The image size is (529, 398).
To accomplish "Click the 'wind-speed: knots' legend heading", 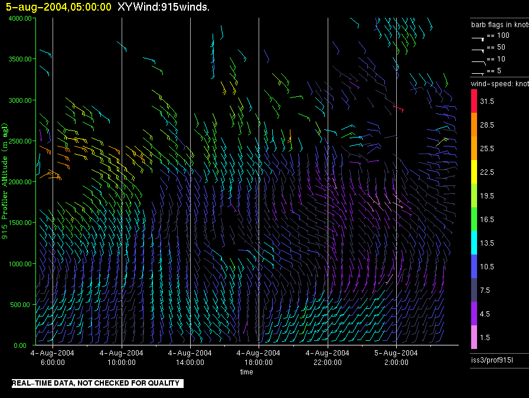I will coord(500,84).
